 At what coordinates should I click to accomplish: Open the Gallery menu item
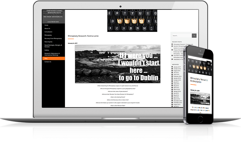coord(47,50)
